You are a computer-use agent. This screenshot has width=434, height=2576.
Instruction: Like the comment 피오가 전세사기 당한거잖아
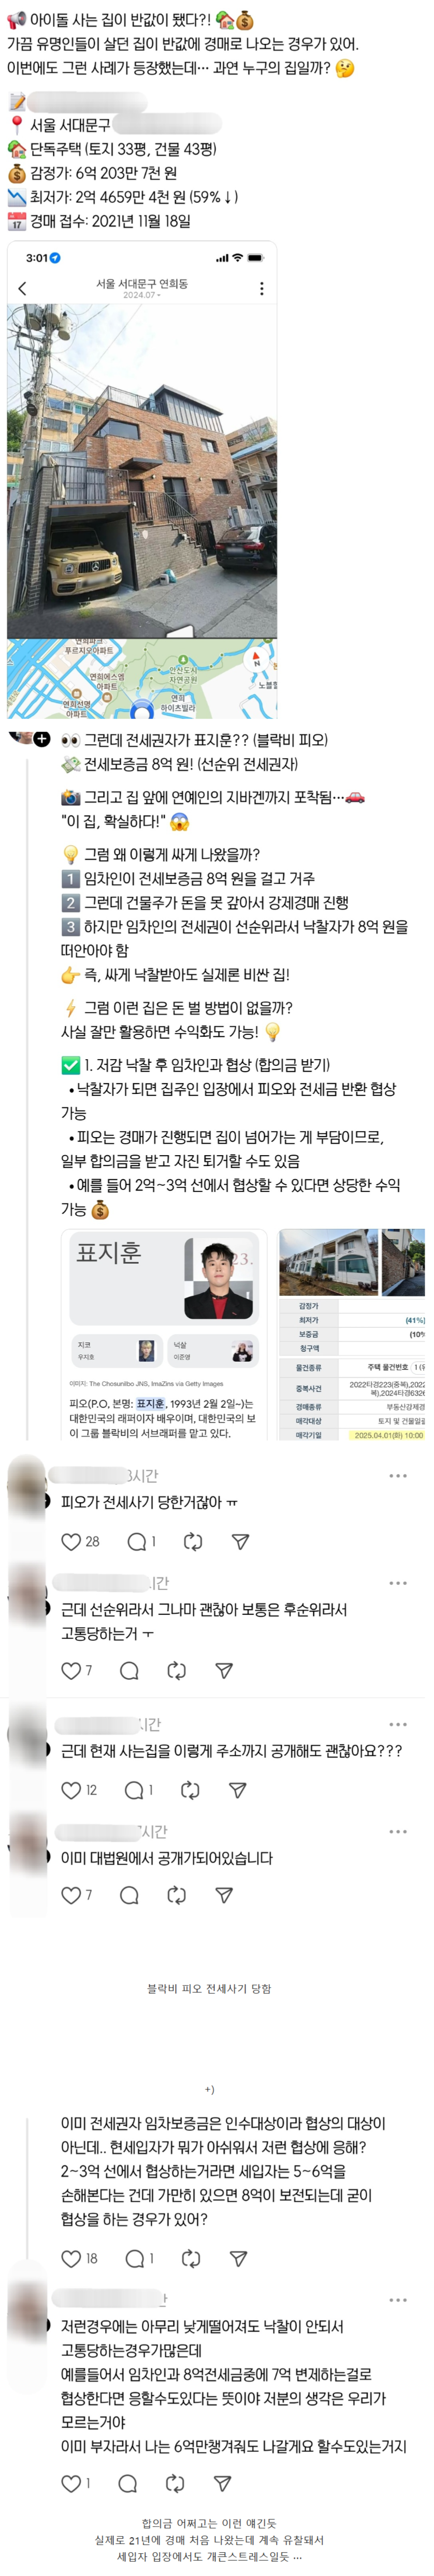coord(71,1542)
